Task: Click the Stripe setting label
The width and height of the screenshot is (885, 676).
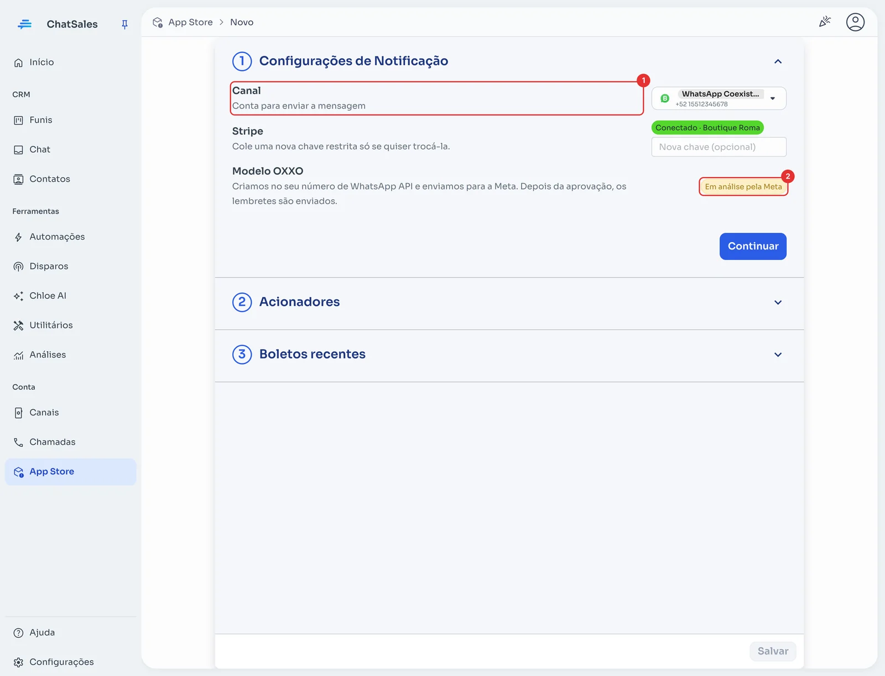Action: point(247,131)
